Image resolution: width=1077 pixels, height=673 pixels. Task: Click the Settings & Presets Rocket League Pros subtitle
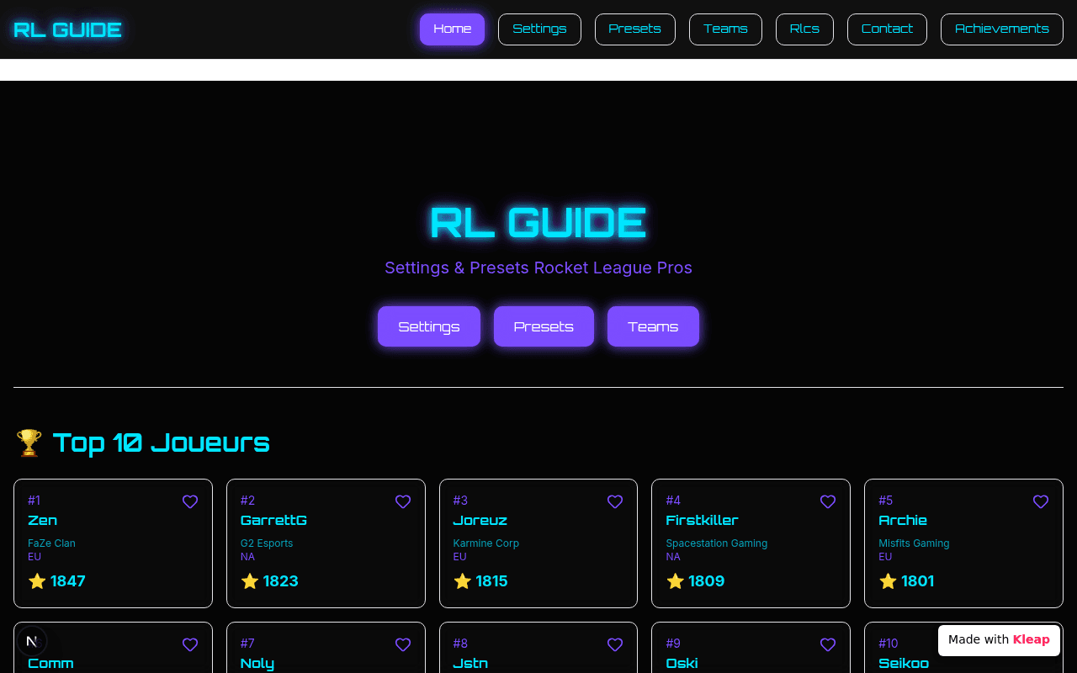pos(538,268)
